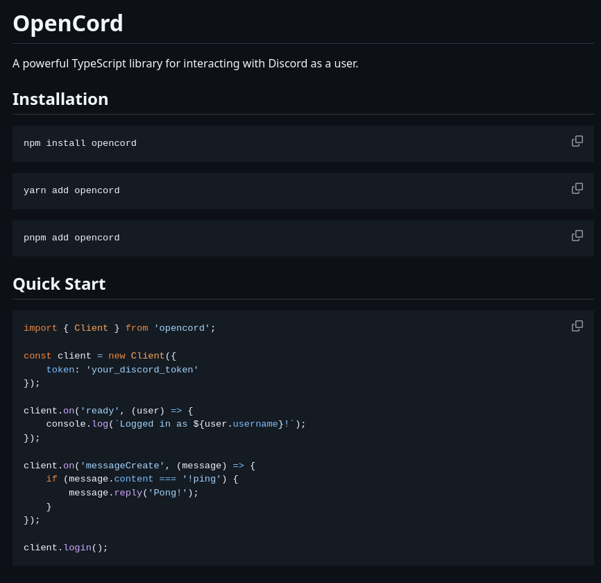The image size is (601, 583).
Task: Click the Quick Start section heading
Action: coord(59,284)
